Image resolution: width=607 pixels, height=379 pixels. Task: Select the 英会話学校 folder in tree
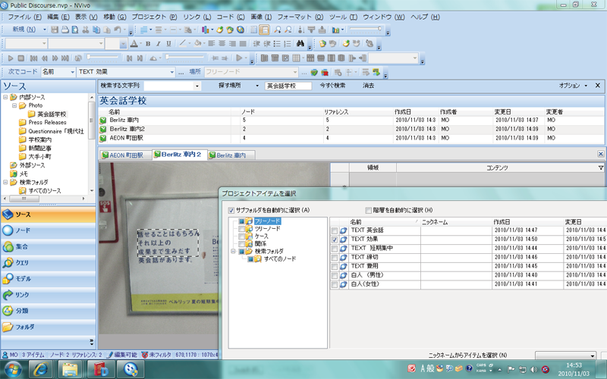(52, 114)
